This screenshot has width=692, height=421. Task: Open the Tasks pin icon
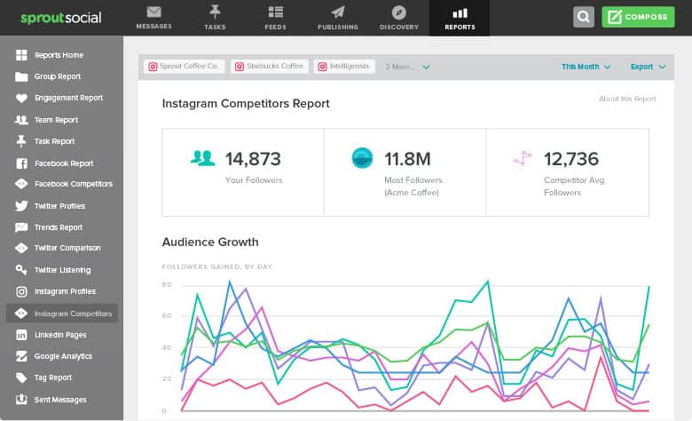click(x=215, y=12)
